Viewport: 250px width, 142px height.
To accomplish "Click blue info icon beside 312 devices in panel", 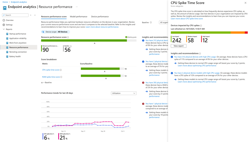I will [x=172, y=57].
